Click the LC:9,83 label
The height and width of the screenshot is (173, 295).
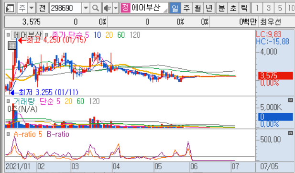(269, 34)
